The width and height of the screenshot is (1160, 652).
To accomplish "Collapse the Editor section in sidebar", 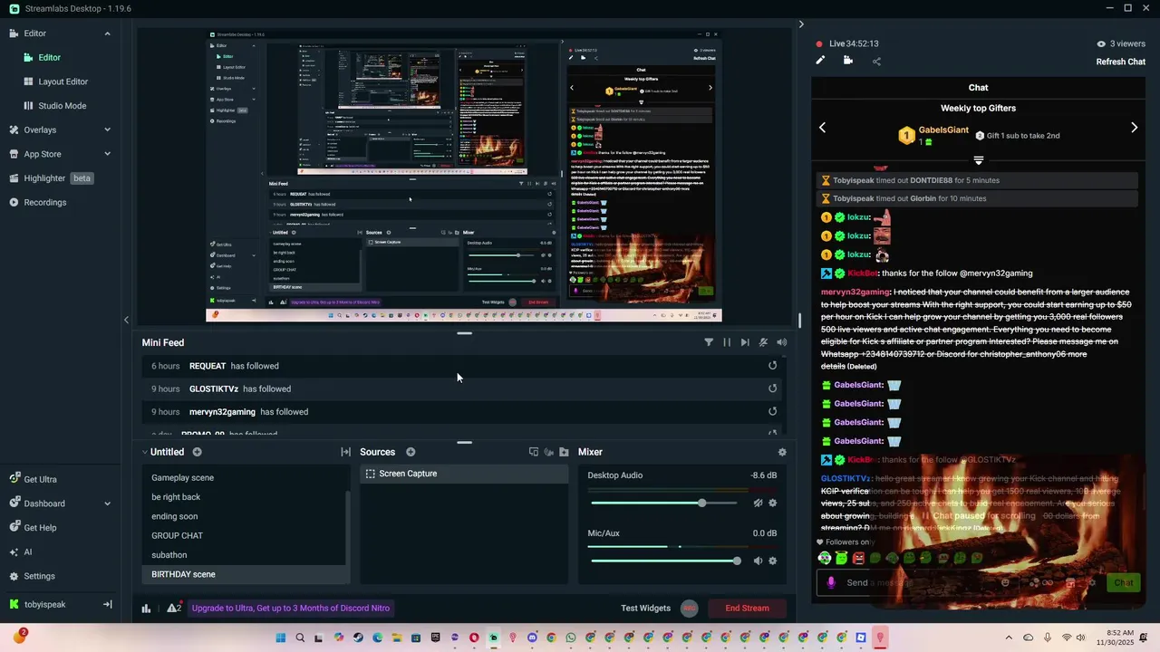I will point(107,34).
